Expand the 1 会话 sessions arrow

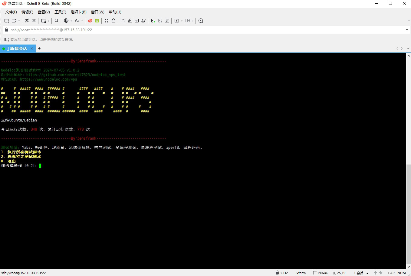[367, 273]
